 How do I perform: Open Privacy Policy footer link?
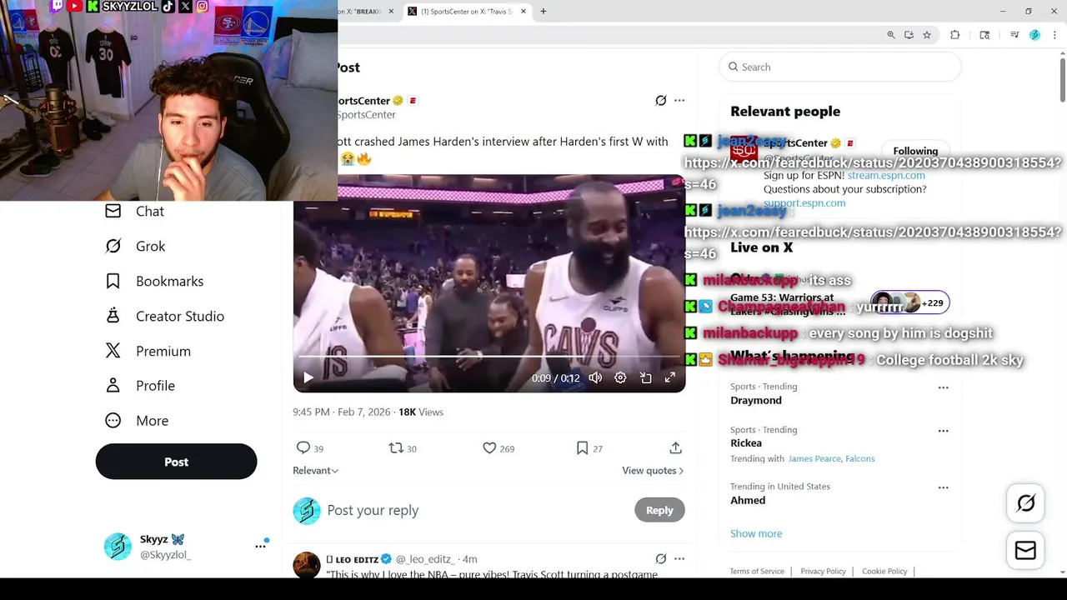[823, 571]
